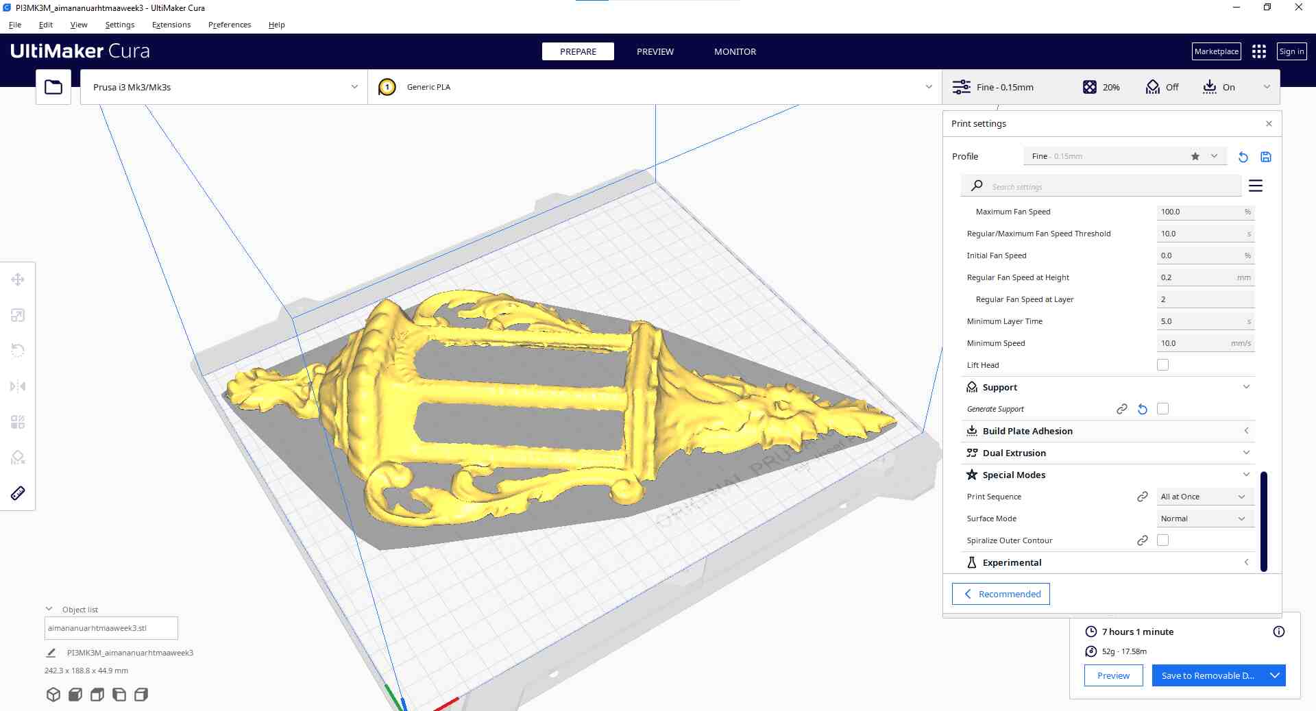The height and width of the screenshot is (711, 1316).
Task: Click the Sign in button
Action: pyautogui.click(x=1292, y=51)
